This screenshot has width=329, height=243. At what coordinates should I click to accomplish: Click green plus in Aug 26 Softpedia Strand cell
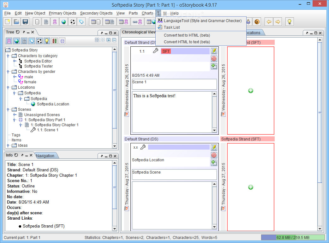point(251,91)
